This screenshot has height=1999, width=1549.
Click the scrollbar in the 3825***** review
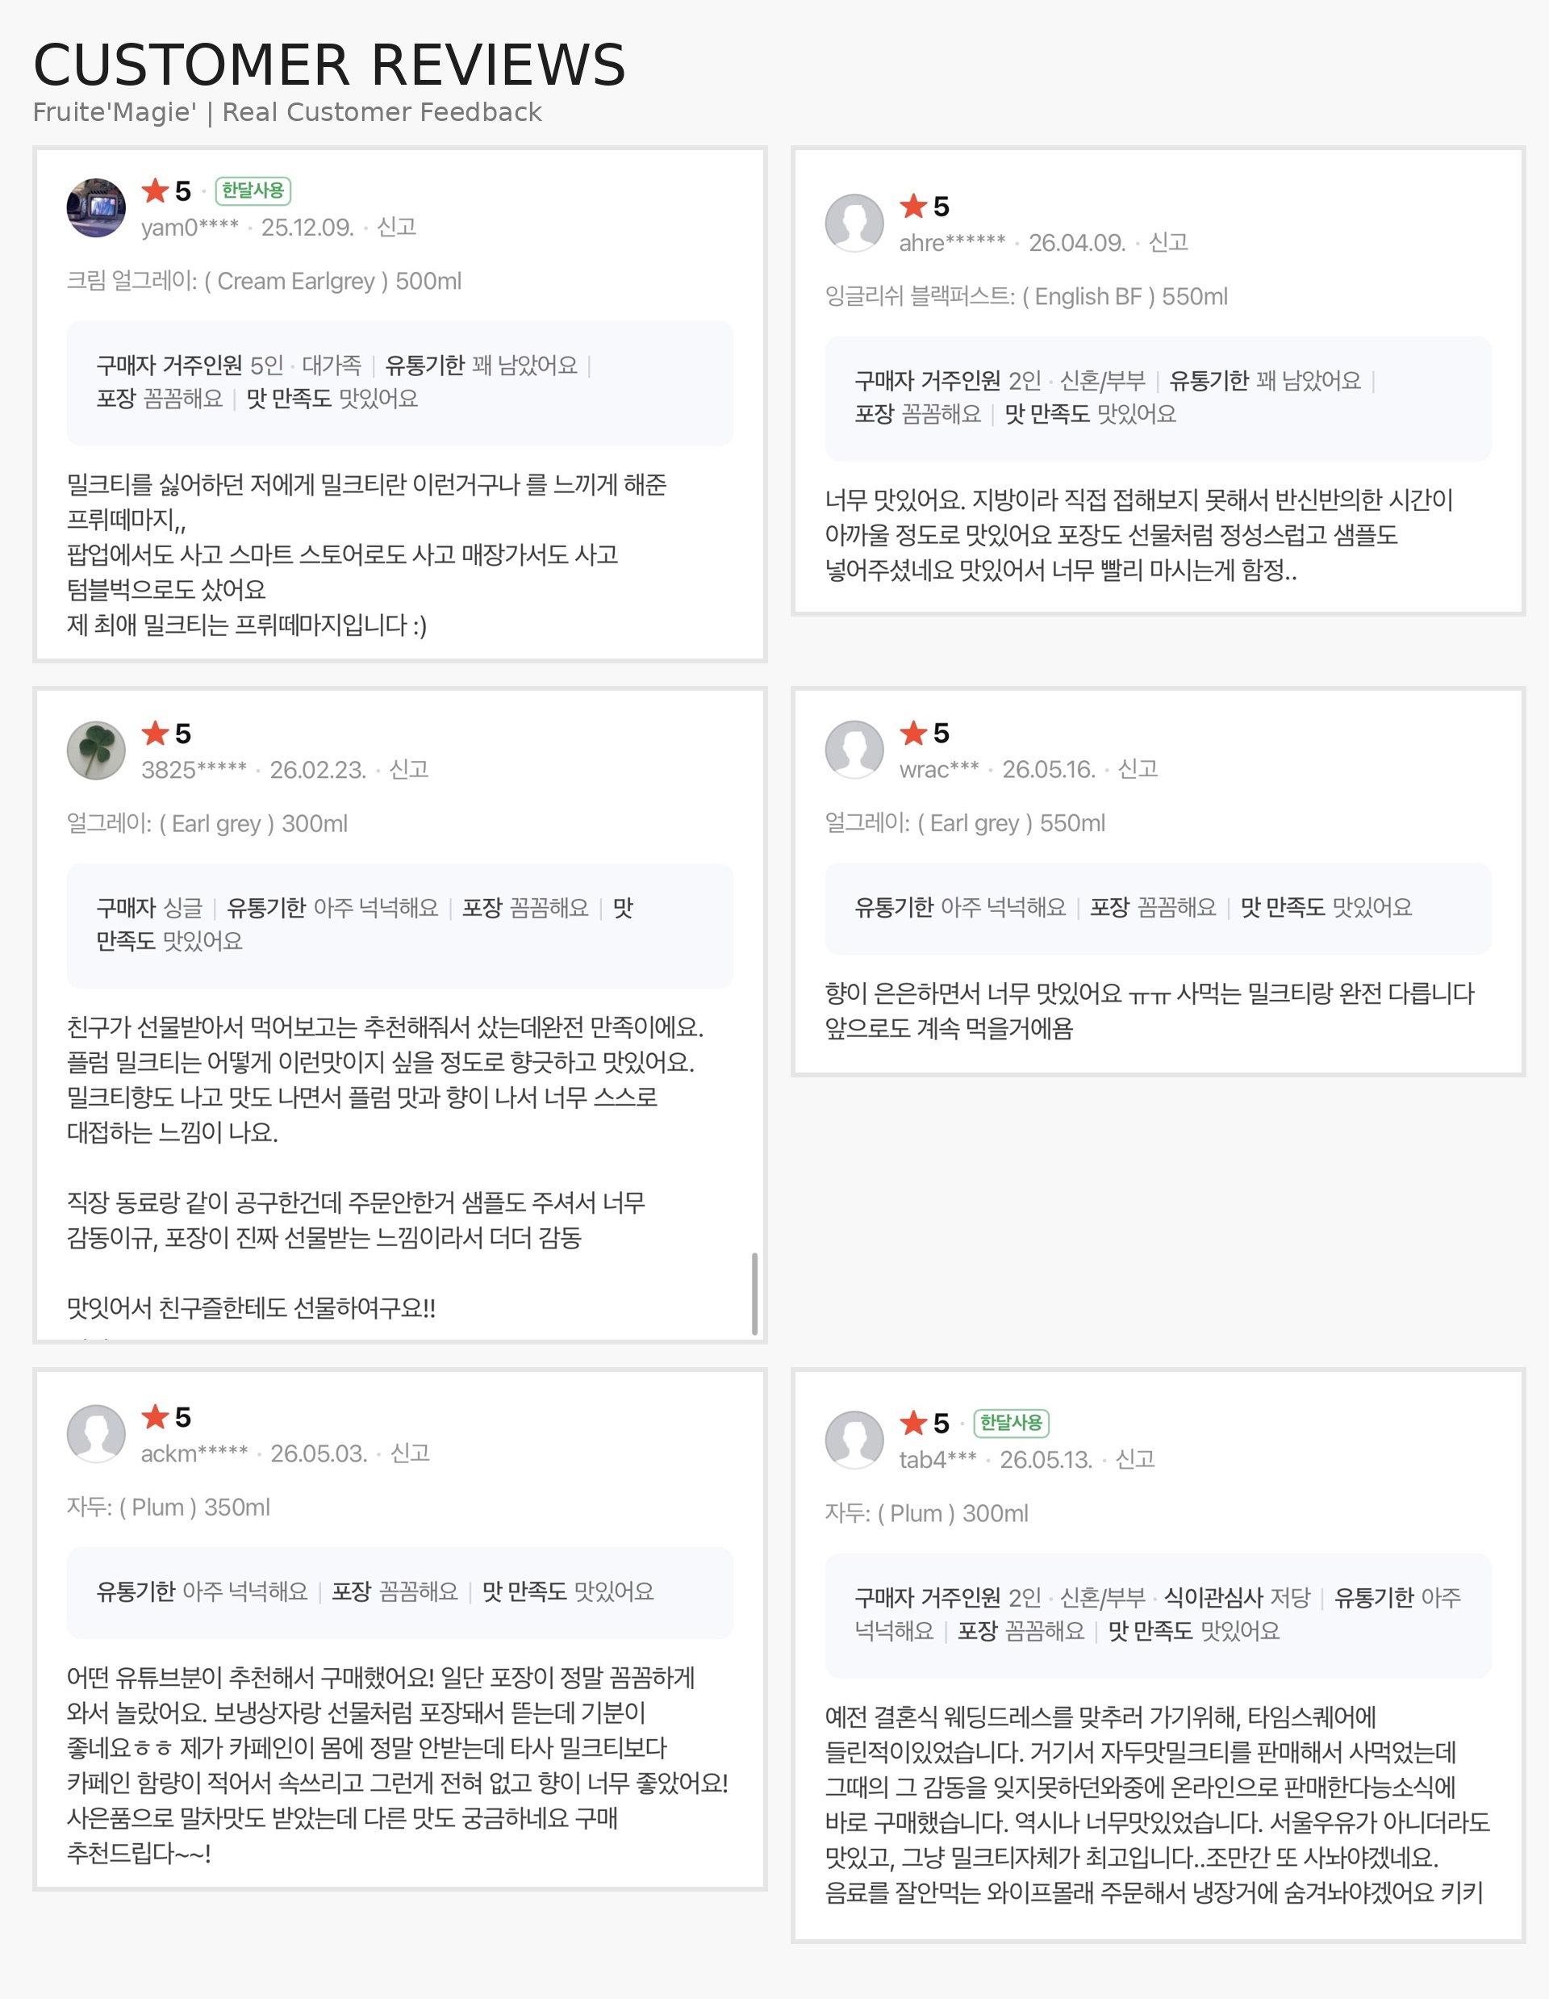point(755,1294)
